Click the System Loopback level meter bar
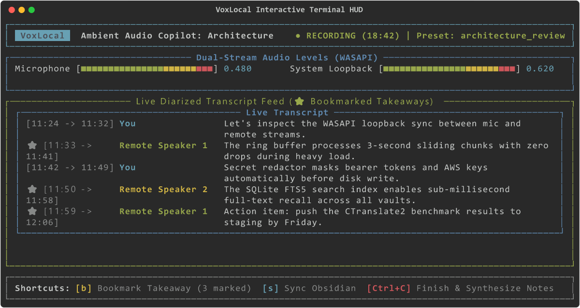Viewport: 580px width, 308px height. (x=449, y=69)
